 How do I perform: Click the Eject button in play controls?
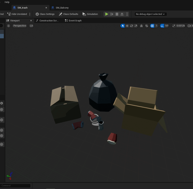[122, 14]
